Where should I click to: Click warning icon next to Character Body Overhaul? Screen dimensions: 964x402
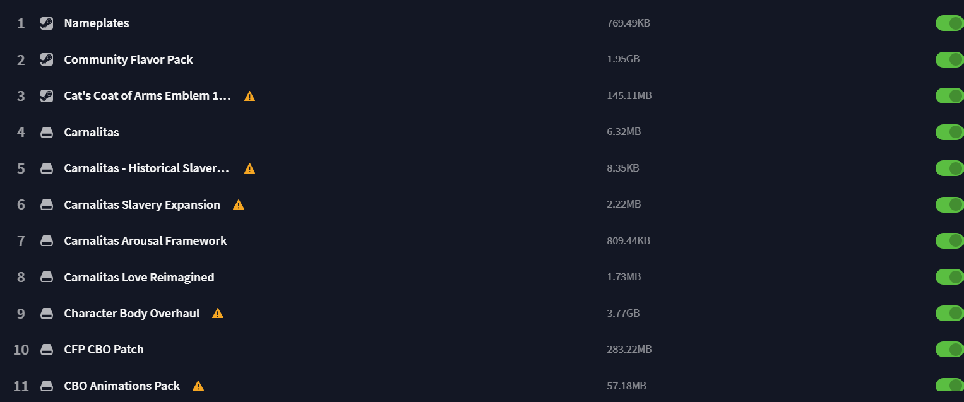tap(218, 314)
